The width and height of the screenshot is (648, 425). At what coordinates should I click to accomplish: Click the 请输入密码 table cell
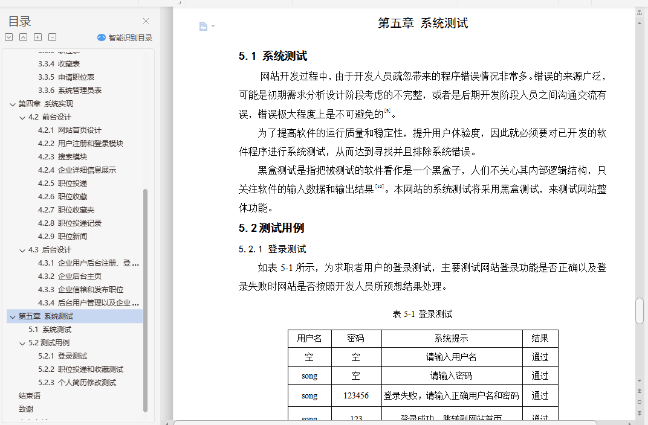(x=452, y=375)
